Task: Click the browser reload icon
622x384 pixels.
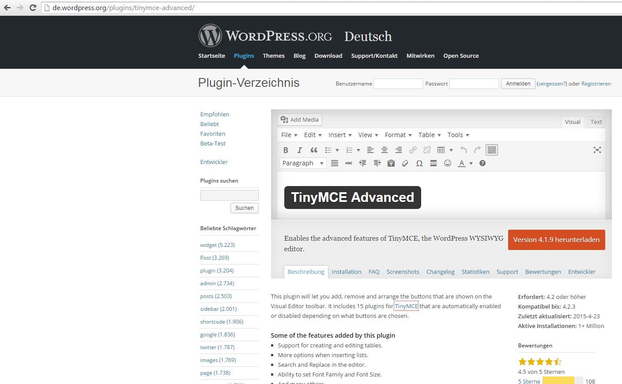Action: coord(33,7)
